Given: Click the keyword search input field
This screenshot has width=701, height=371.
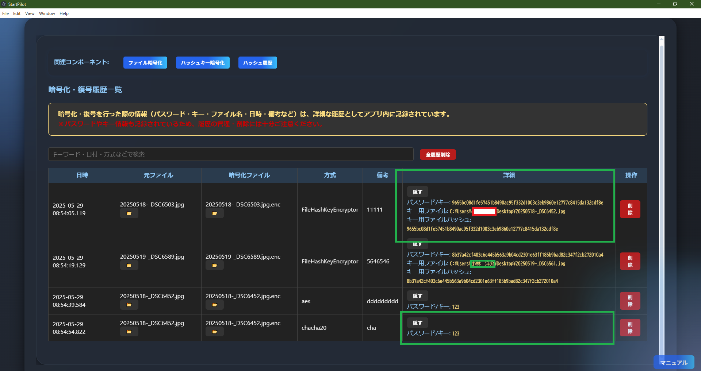Looking at the screenshot, I should click(x=230, y=154).
